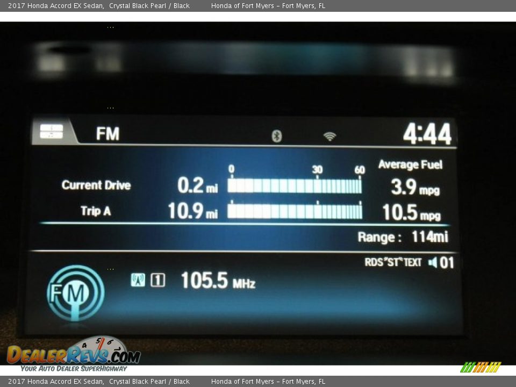The image size is (516, 387).
Task: Tap the 105.5 MHz frequency readout
Action: [x=218, y=281]
